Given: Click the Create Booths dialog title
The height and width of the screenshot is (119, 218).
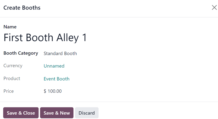Looking at the screenshot, I should click(x=22, y=8).
